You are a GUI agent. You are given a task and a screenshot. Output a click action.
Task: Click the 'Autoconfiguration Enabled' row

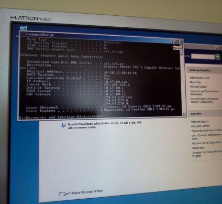[68, 78]
